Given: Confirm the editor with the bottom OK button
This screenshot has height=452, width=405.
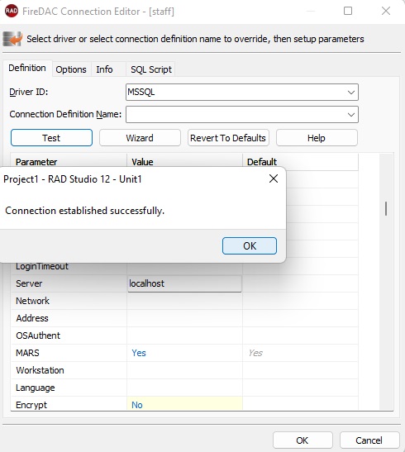Looking at the screenshot, I should tap(303, 440).
